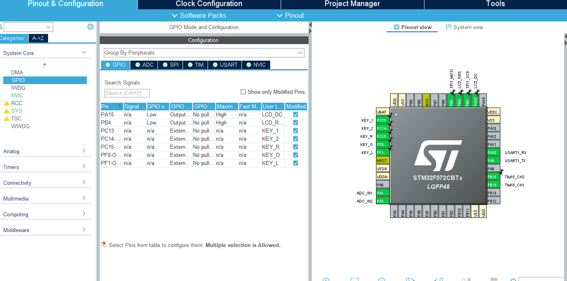
Task: Uncheck the Modified box for PC13
Action: tap(296, 131)
